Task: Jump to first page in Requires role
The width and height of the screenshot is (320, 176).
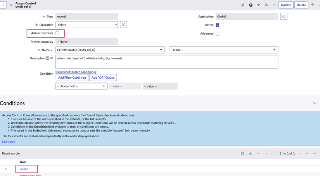Action: (258, 154)
